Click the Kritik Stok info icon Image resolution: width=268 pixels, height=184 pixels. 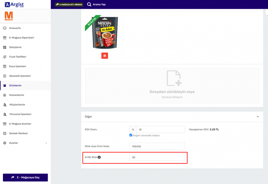pos(99,158)
